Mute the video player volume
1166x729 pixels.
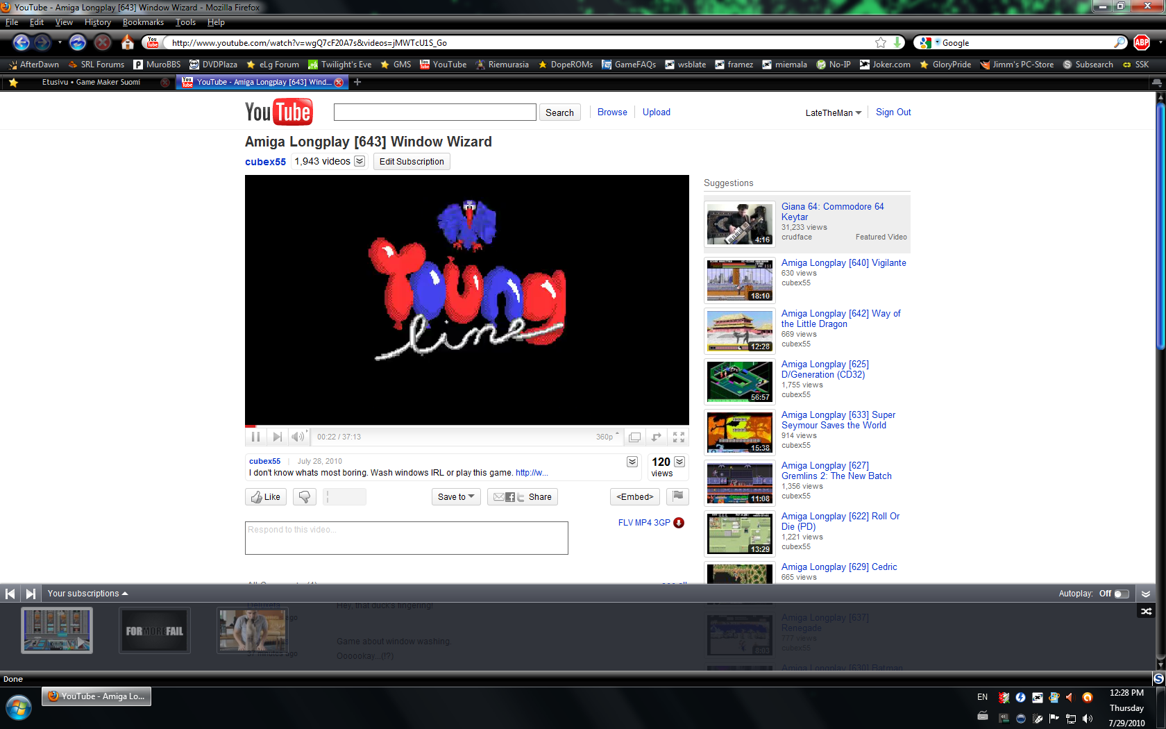coord(298,437)
